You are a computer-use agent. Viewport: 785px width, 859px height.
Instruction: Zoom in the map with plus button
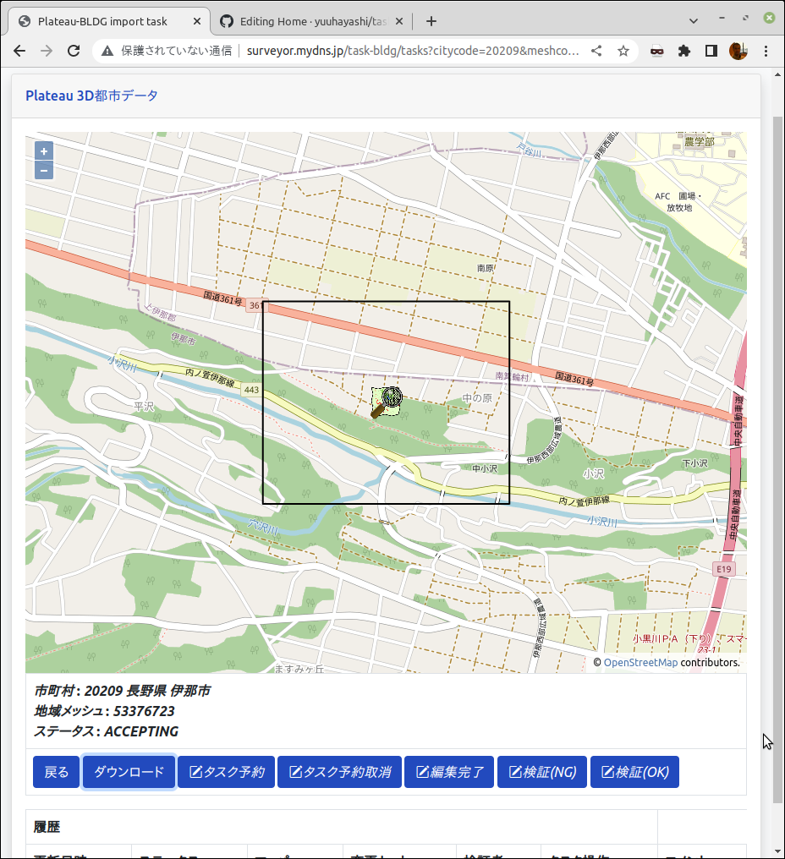click(x=44, y=151)
